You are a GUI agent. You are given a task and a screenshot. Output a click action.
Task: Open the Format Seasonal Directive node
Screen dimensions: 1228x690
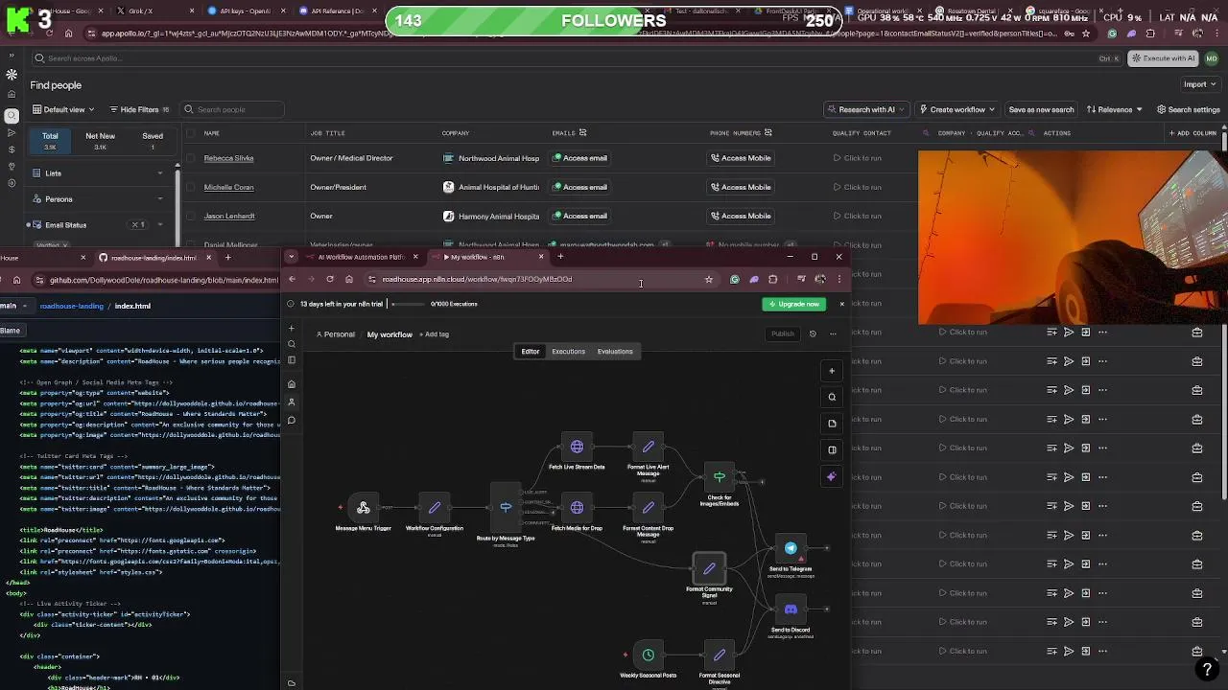(x=720, y=655)
